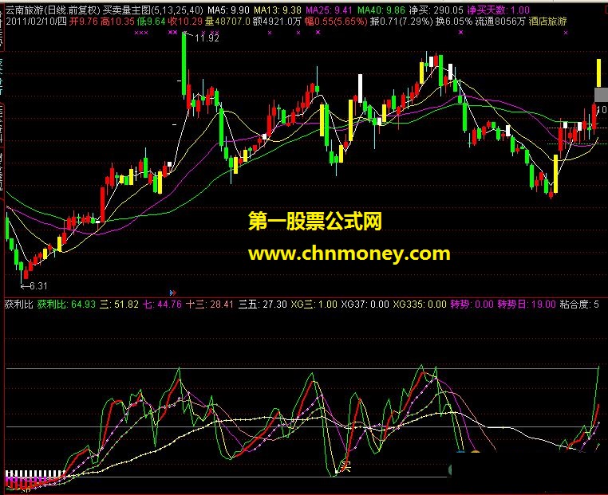Click the 粘合度 readout
The width and height of the screenshot is (608, 495).
[580, 304]
